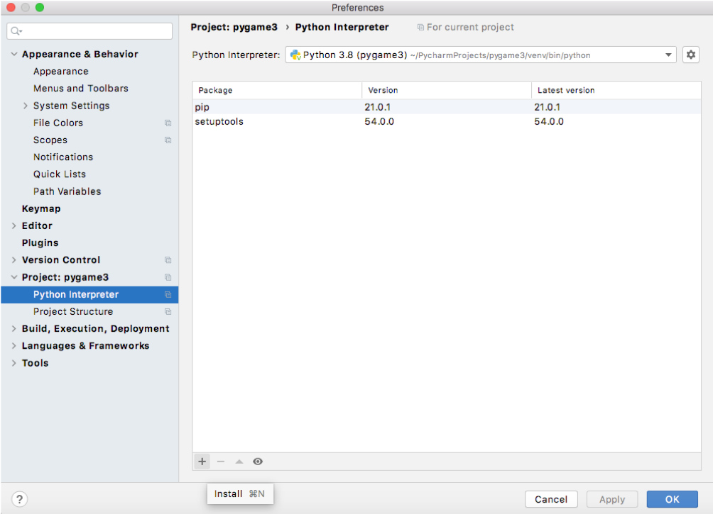Expand the System Settings node

(x=26, y=106)
